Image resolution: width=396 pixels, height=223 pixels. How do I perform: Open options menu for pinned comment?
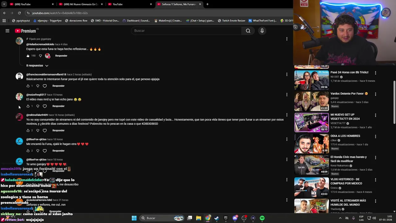point(287,39)
